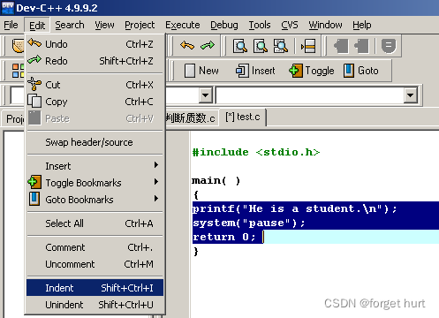Viewport: 439px width, 318px height.
Task: Click the main( ) code line
Action: click(216, 180)
